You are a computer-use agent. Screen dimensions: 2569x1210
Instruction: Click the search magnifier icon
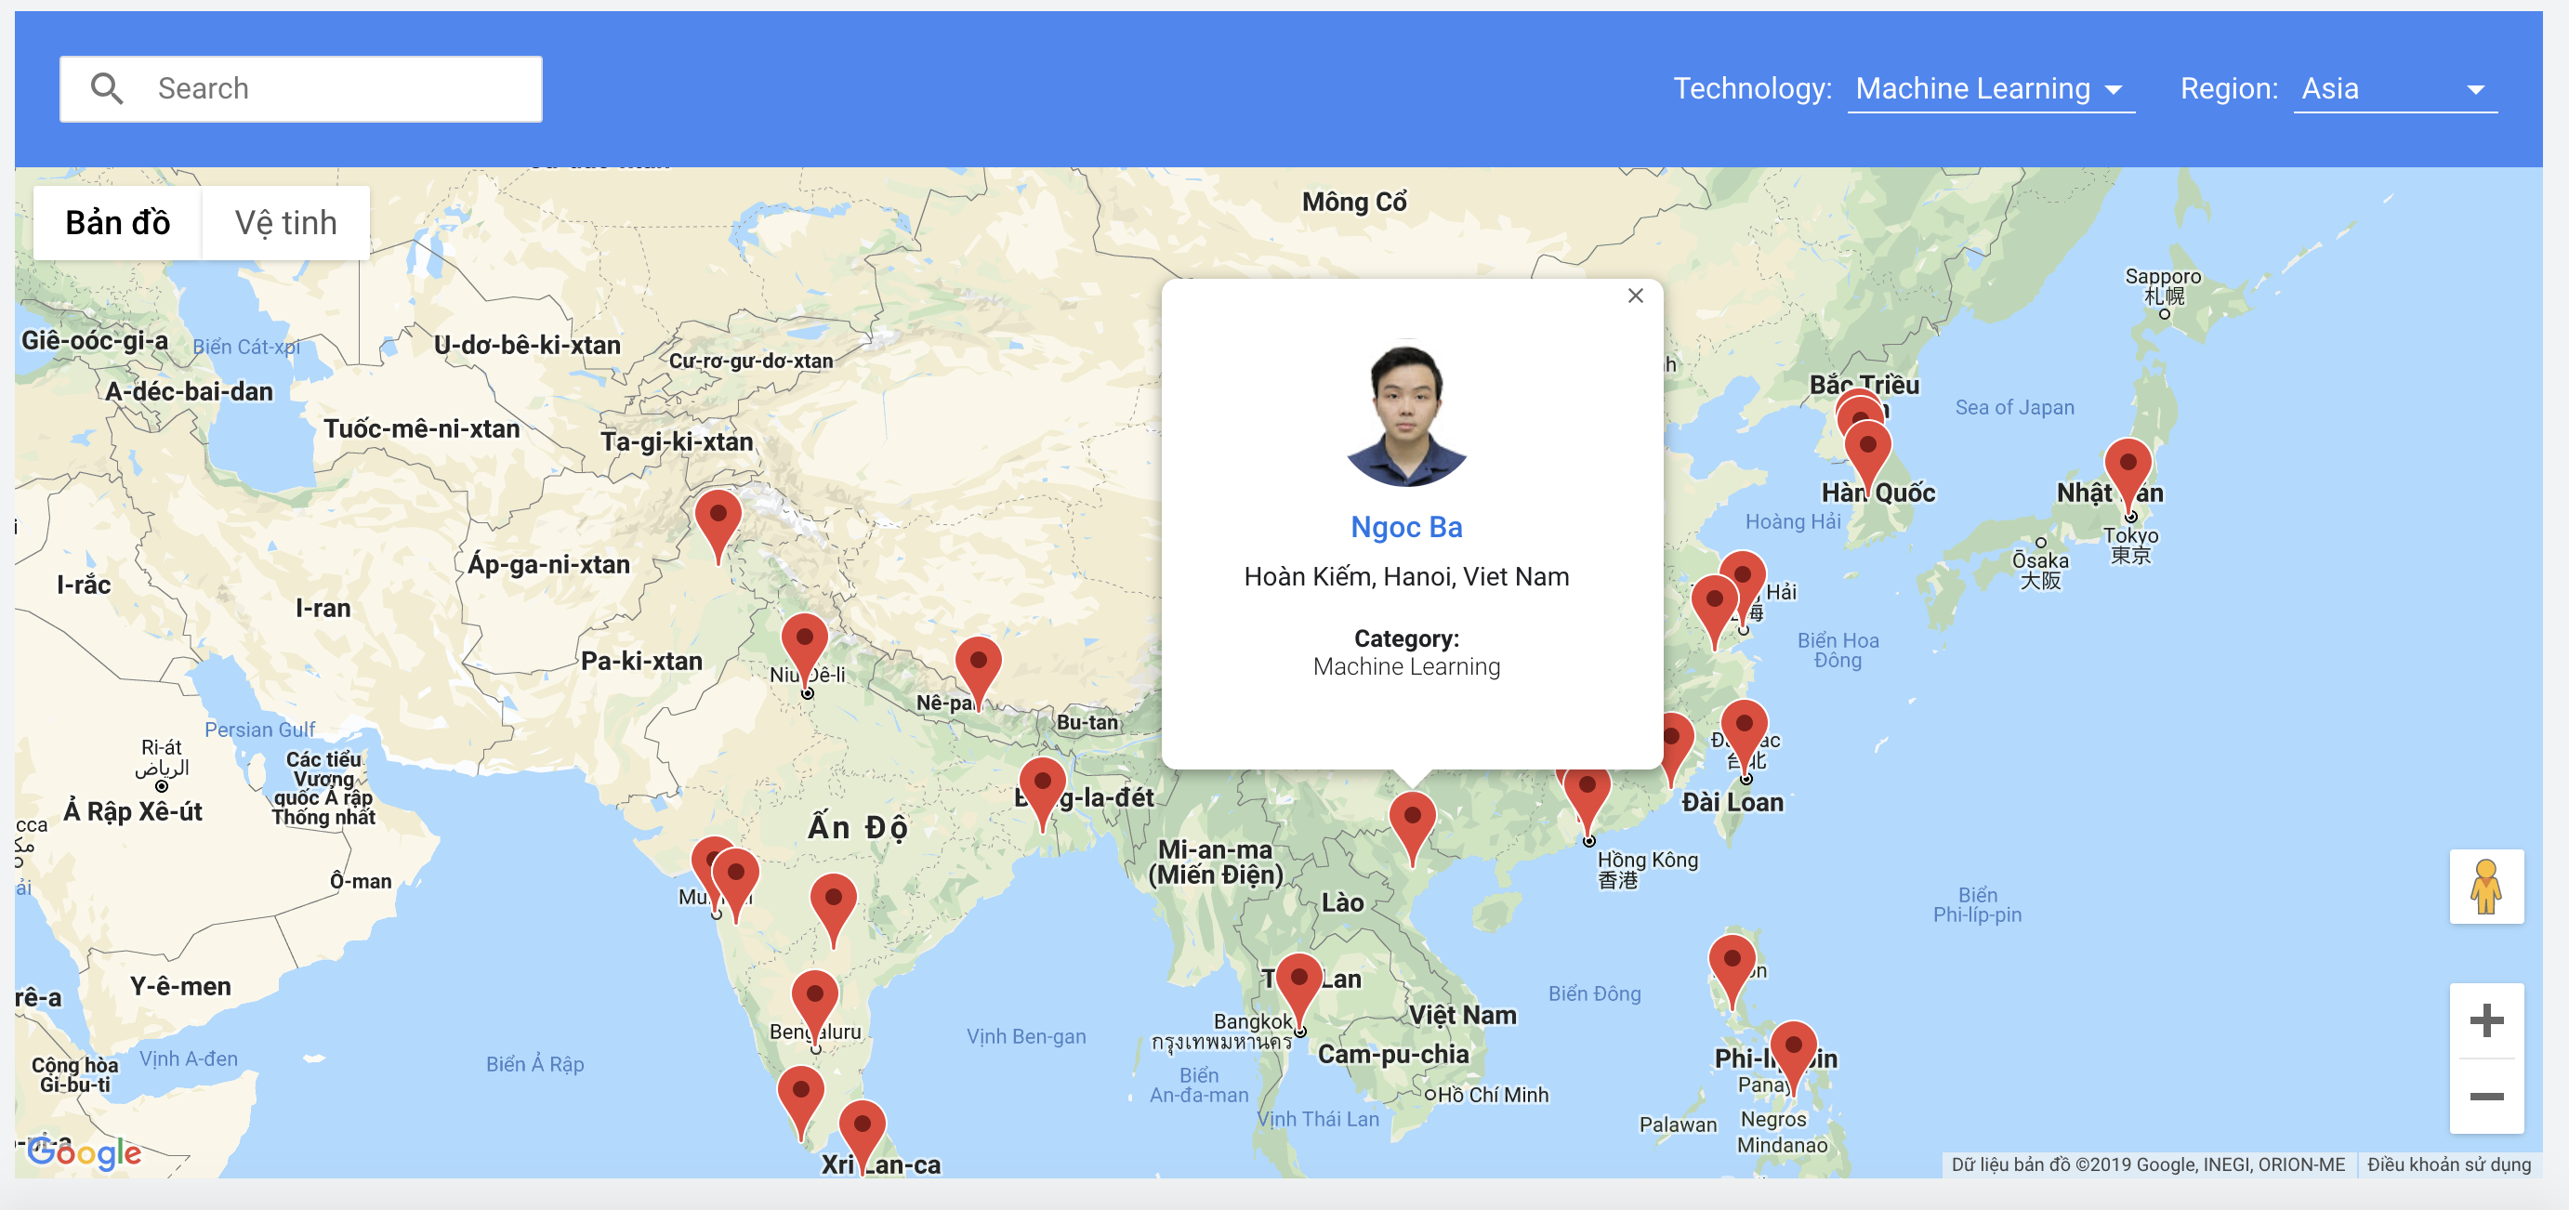[x=107, y=89]
